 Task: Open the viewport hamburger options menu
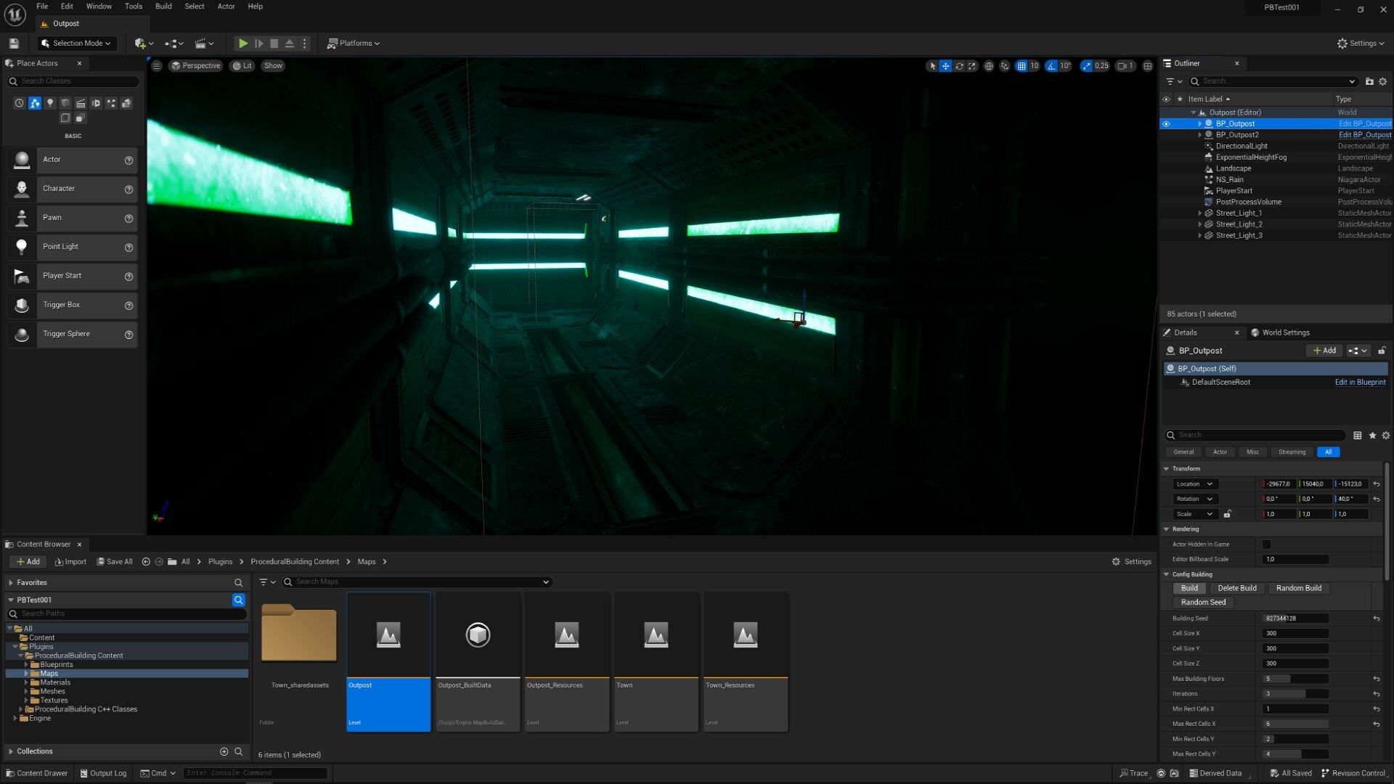click(x=157, y=65)
